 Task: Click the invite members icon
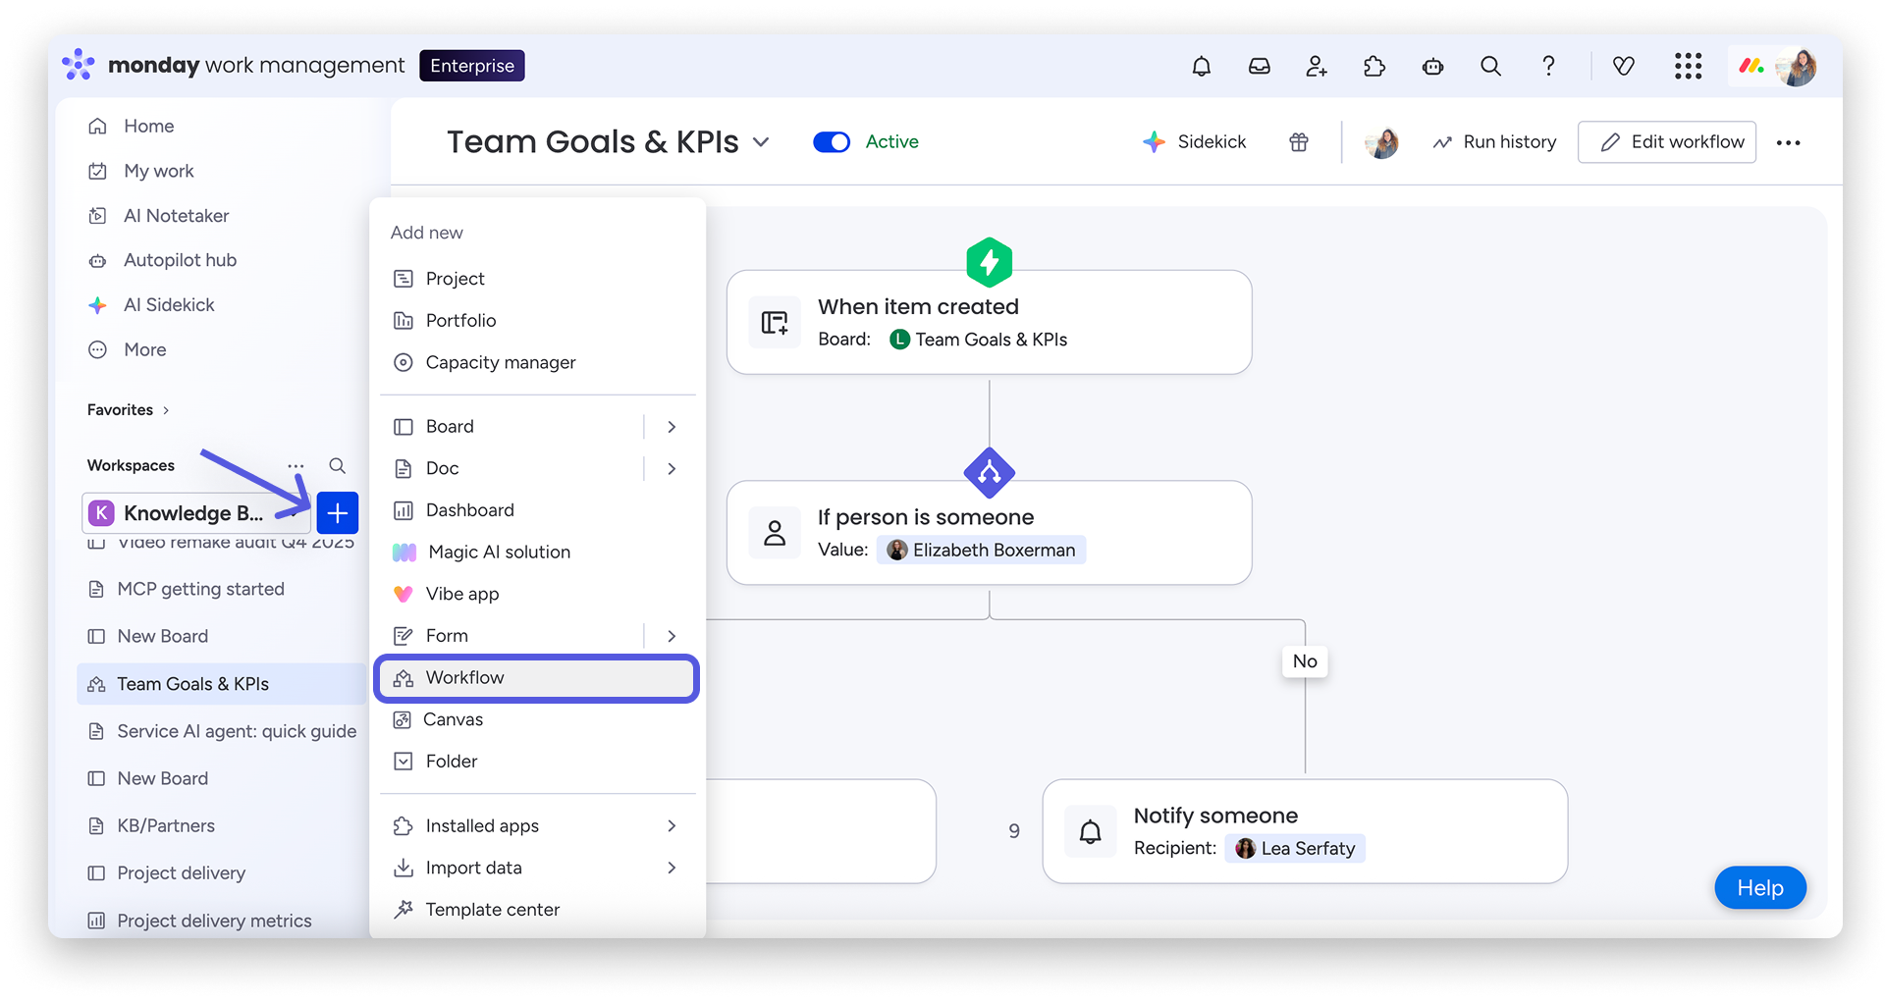pos(1317,66)
